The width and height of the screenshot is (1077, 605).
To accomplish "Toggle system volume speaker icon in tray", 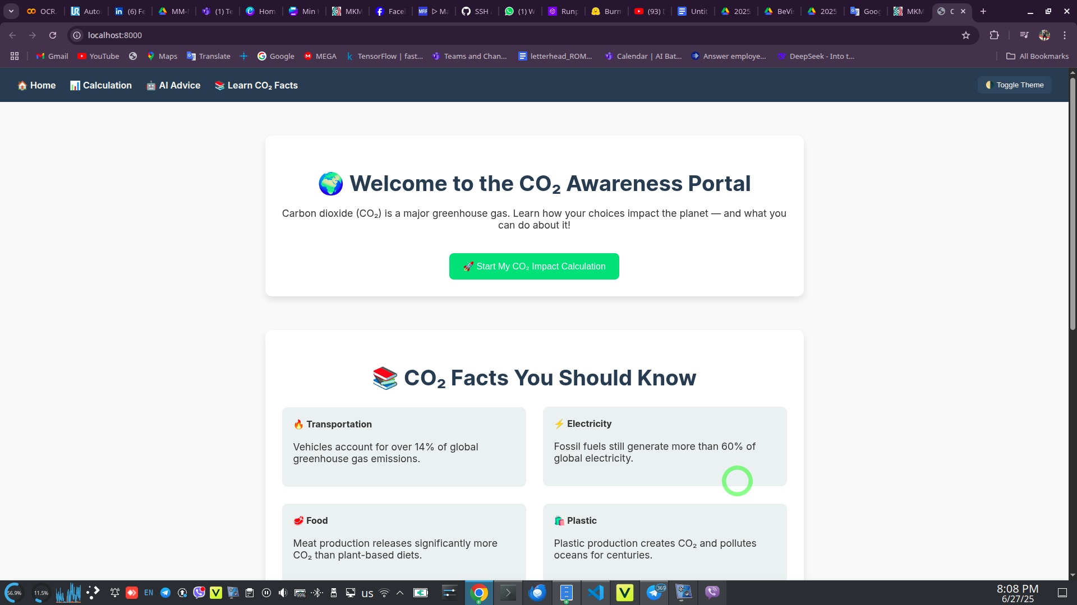I will tap(283, 593).
